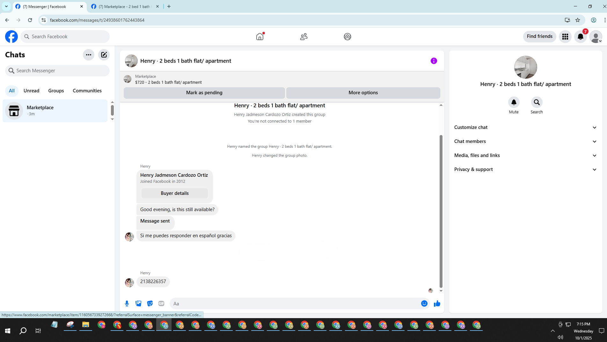Select the All chats filter
This screenshot has height=342, width=607.
click(12, 91)
